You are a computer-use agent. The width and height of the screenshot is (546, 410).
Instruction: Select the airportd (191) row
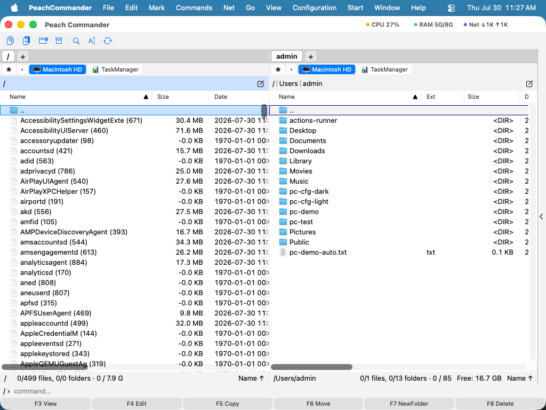tap(134, 201)
